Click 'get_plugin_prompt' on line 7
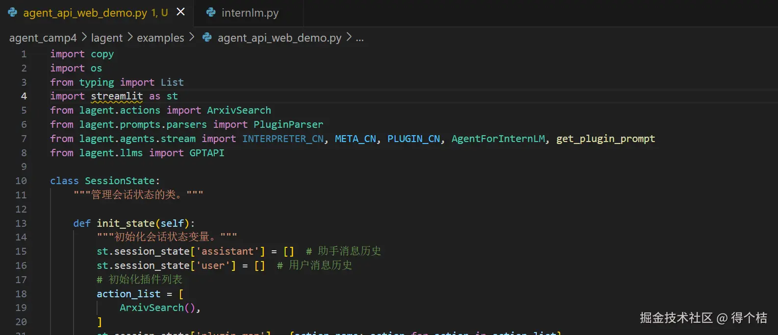Screen dimensions: 778x335 (x=605, y=139)
